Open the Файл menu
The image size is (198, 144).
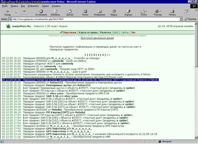click(5, 6)
